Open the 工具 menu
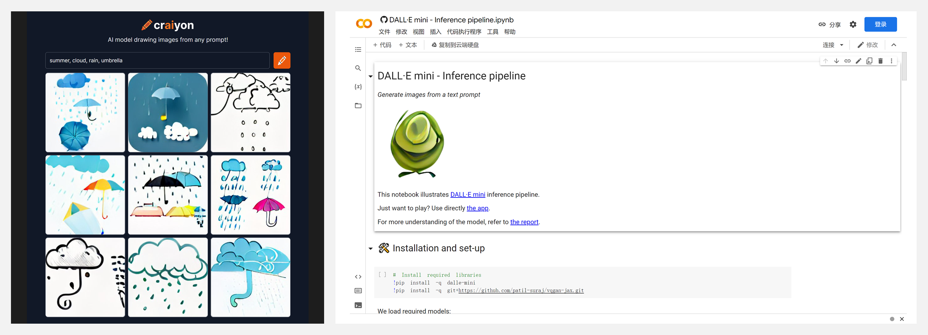Image resolution: width=928 pixels, height=335 pixels. click(493, 32)
